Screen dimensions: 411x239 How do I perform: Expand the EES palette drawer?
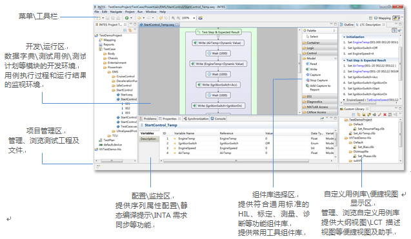coord(320,97)
